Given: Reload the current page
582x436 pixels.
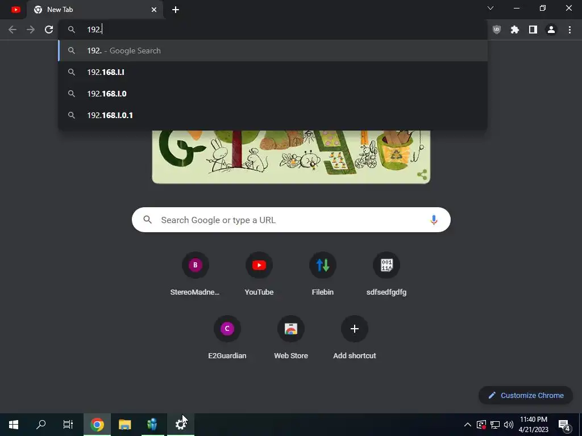Looking at the screenshot, I should (49, 30).
